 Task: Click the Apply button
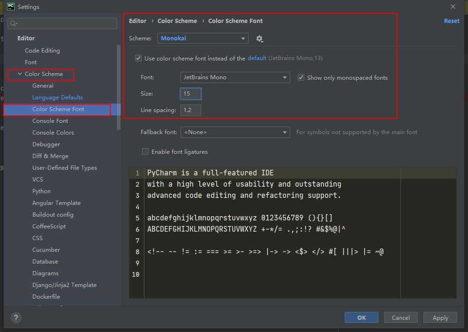click(440, 317)
